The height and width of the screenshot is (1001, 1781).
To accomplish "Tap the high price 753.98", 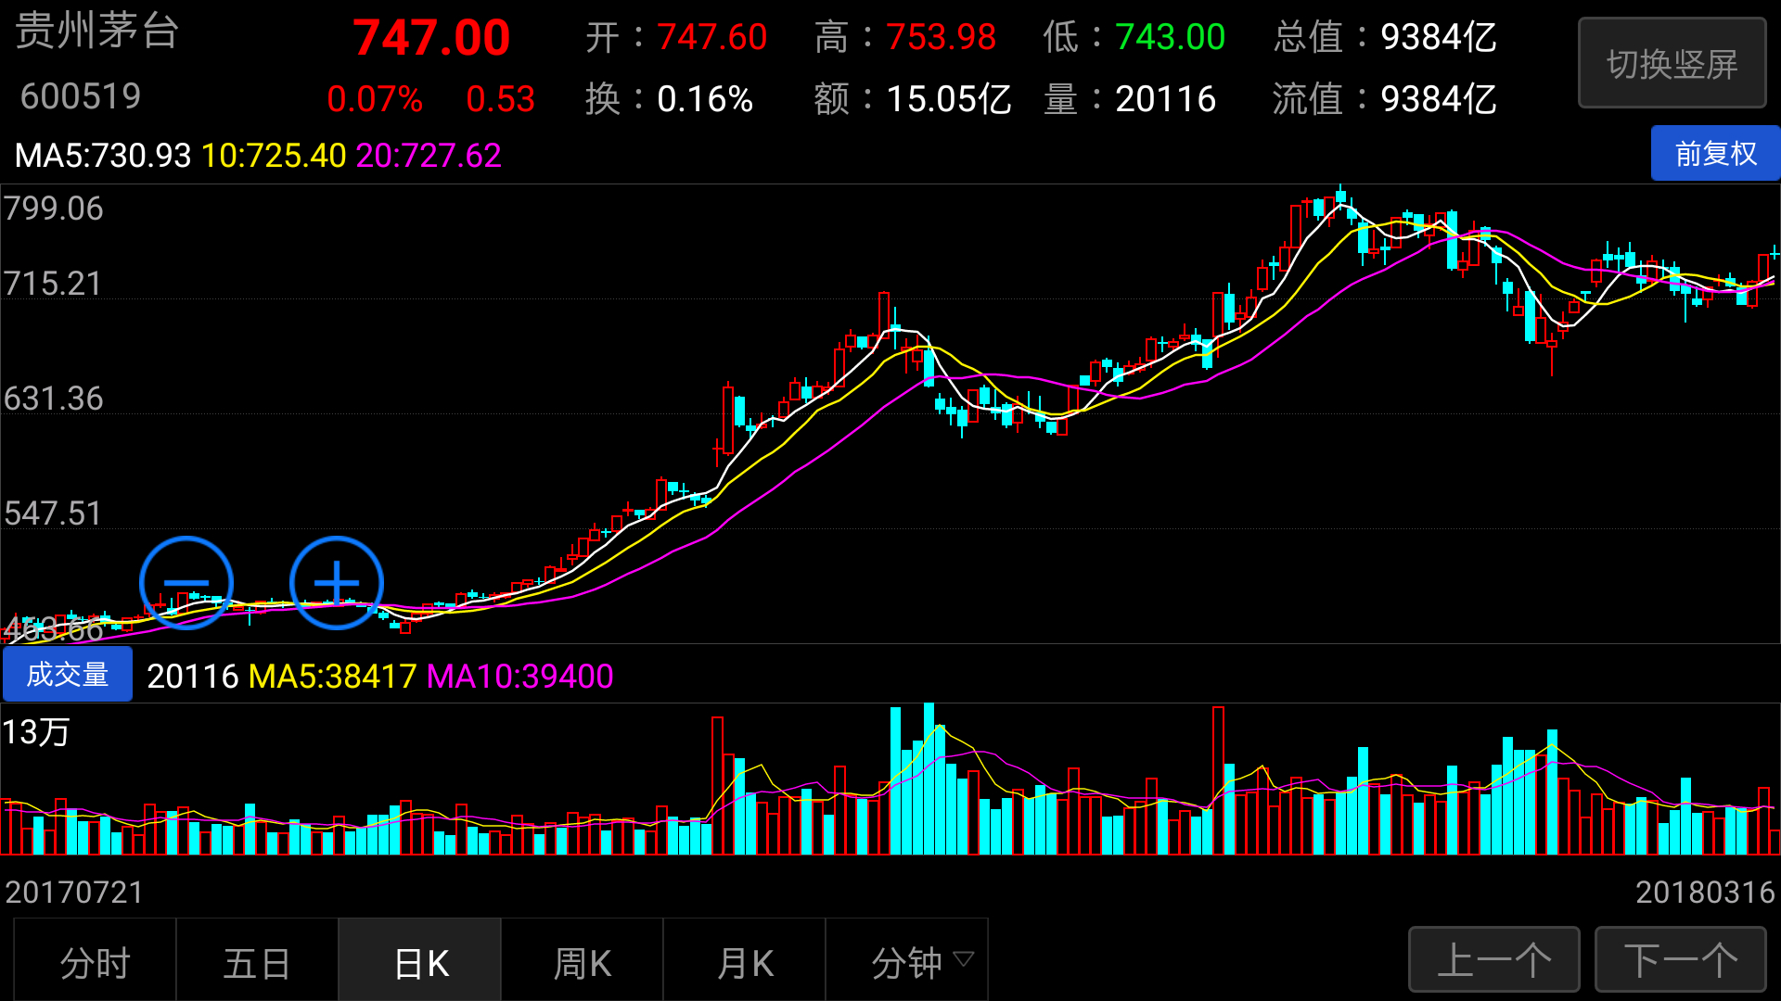I will coord(942,38).
